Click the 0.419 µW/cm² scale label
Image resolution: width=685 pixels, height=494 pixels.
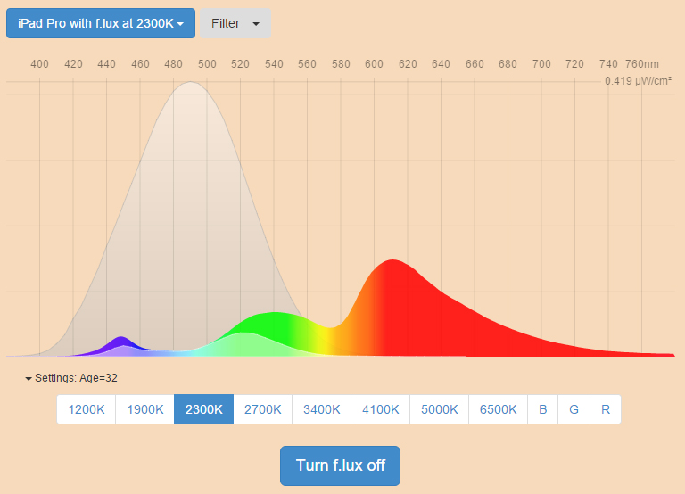tap(638, 81)
